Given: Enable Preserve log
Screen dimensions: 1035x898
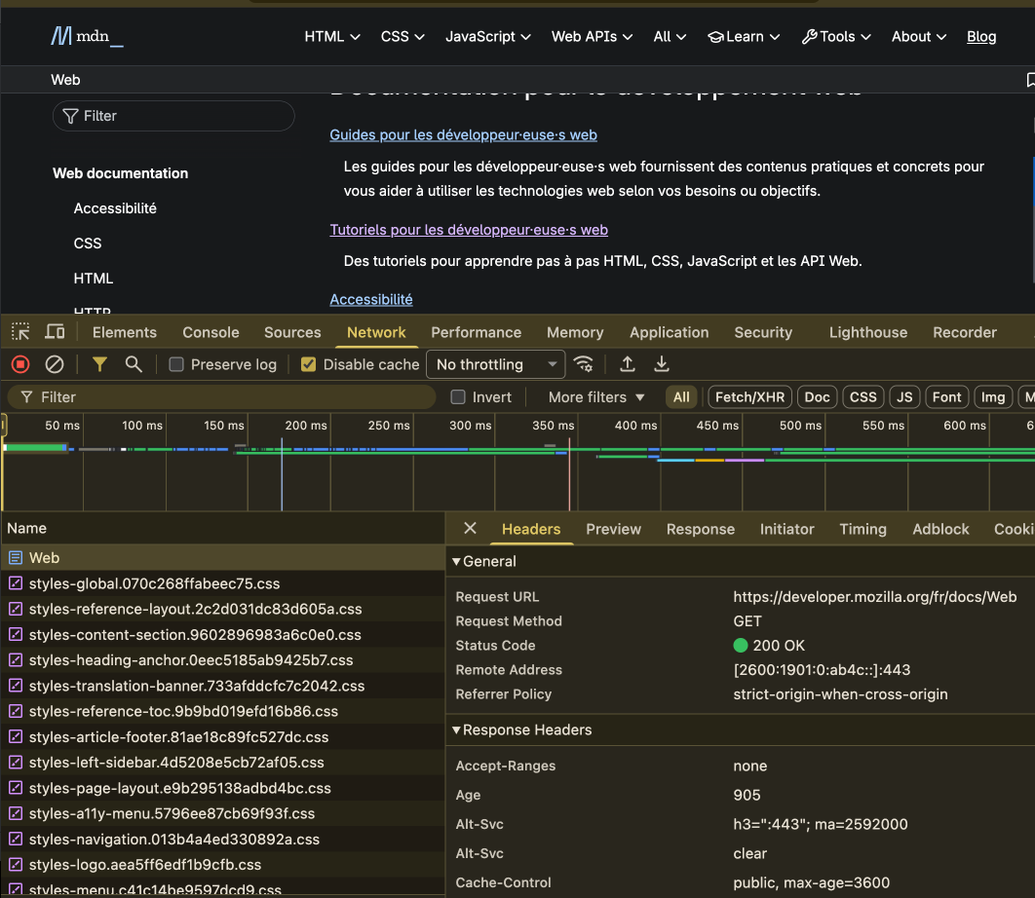Looking at the screenshot, I should point(175,363).
